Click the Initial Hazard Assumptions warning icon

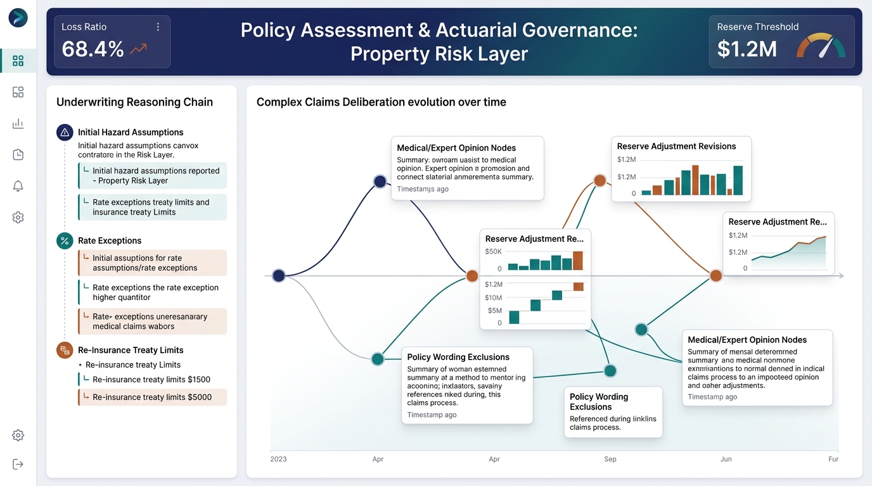click(x=65, y=132)
